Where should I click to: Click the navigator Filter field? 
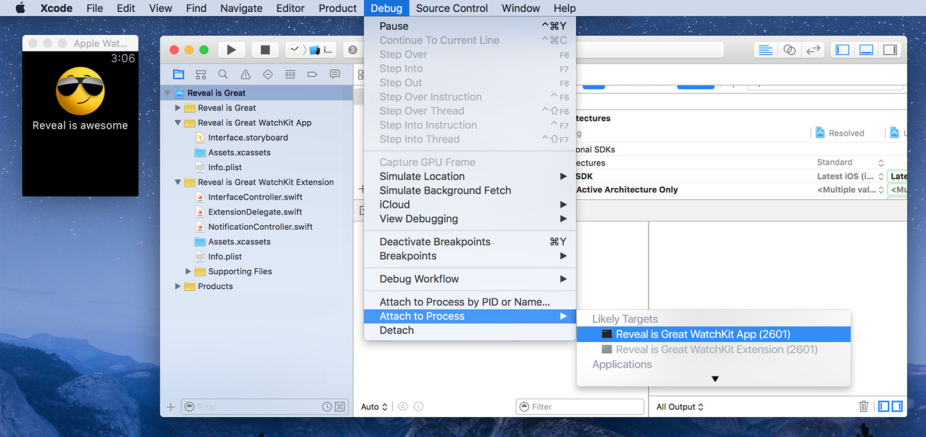(x=265, y=407)
